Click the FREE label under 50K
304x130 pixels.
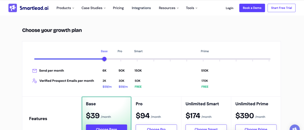(x=138, y=87)
